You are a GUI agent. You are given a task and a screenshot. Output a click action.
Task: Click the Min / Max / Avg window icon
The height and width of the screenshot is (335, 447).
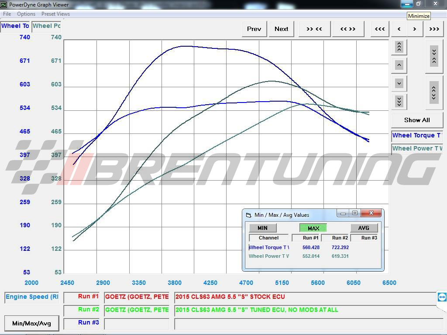[x=248, y=215]
